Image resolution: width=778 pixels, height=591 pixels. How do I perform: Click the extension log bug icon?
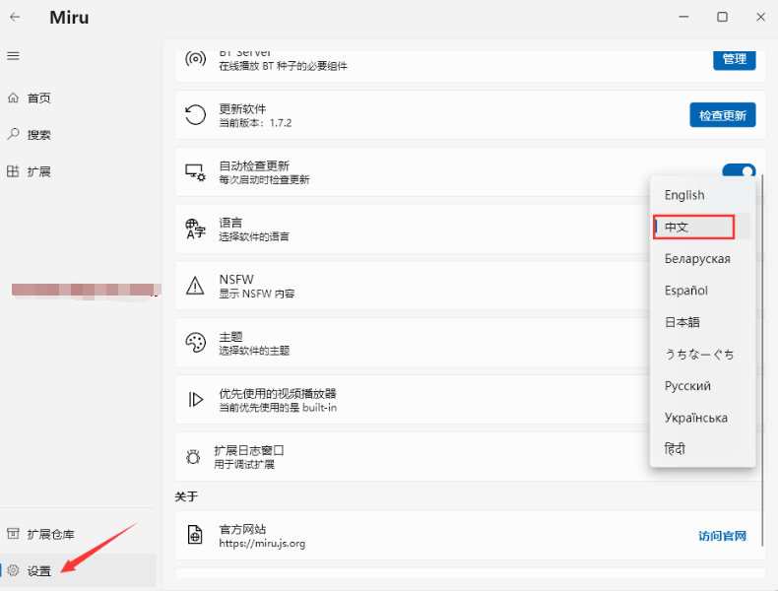195,456
